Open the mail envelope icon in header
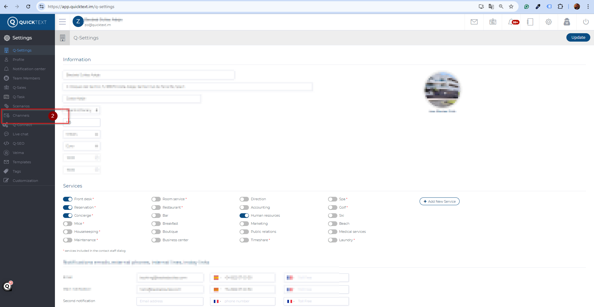594x307 pixels. coord(474,22)
